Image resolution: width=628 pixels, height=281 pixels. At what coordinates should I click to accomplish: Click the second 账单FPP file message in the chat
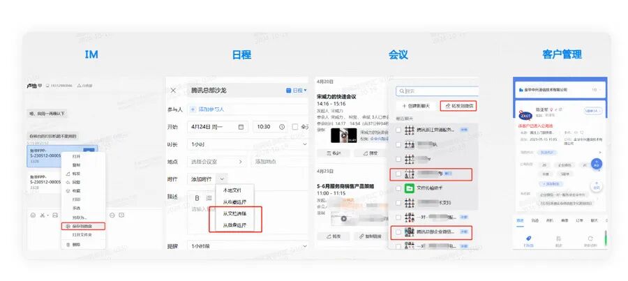pyautogui.click(x=44, y=182)
